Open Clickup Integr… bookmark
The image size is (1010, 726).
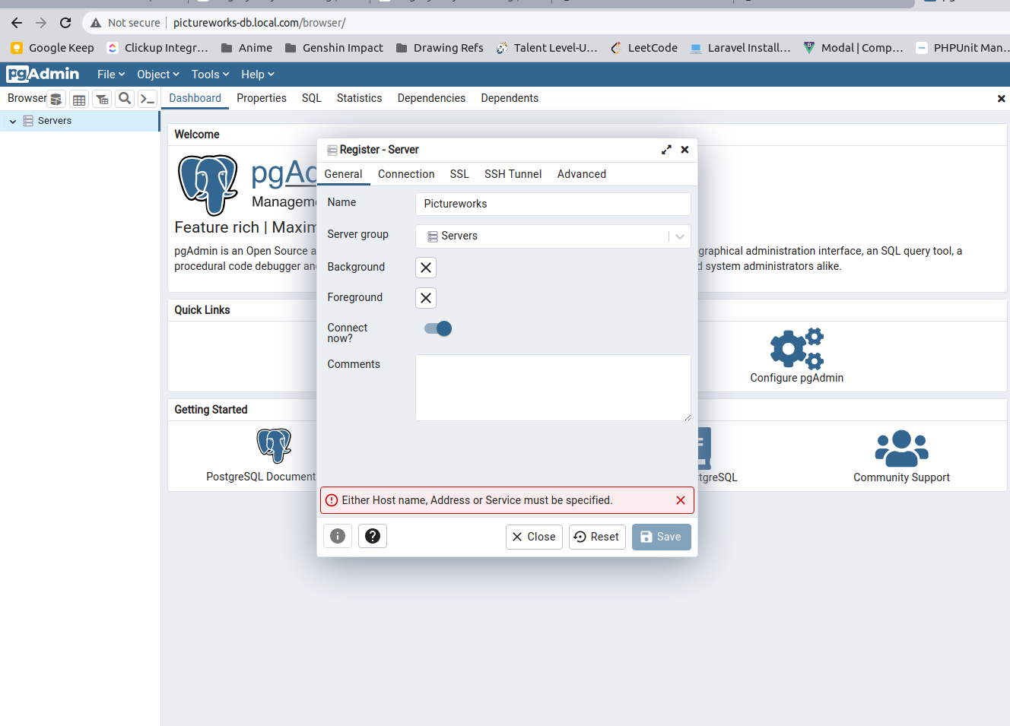157,48
